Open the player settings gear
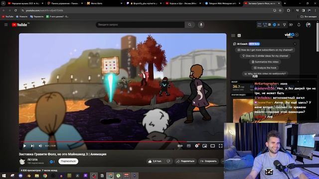This screenshot has height=179, width=319. [x=197, y=146]
